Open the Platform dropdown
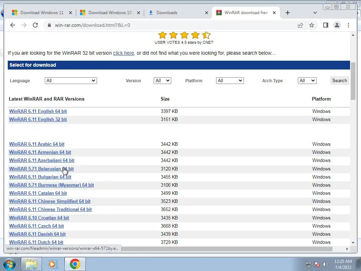Image resolution: width=361 pixels, height=271 pixels. coord(230,81)
